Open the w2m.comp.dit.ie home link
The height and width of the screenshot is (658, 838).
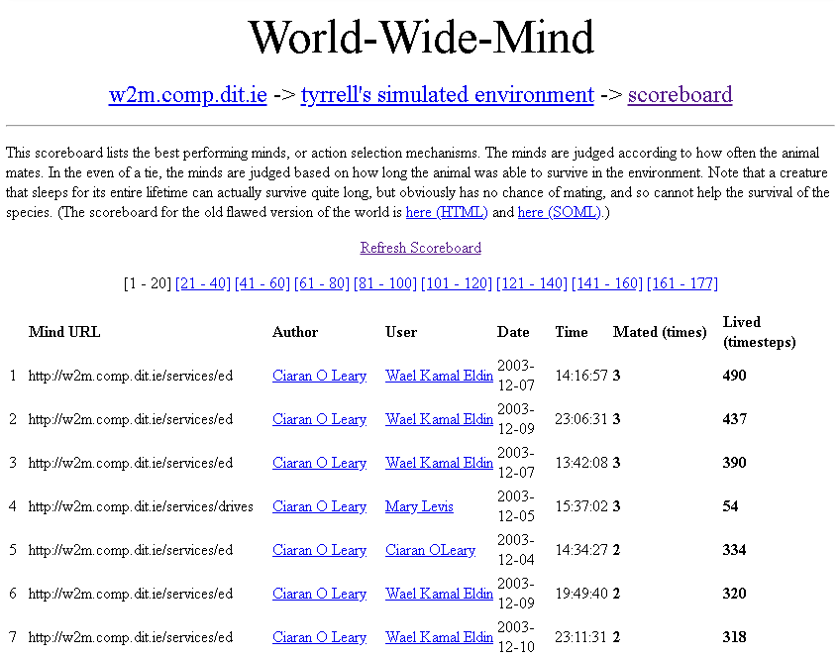(x=187, y=95)
